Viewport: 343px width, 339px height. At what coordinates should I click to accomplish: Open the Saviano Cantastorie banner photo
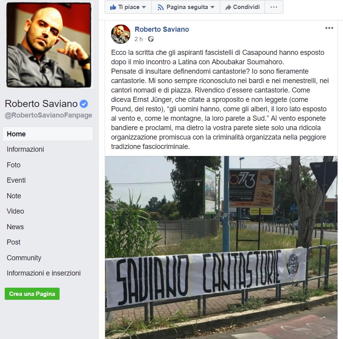(x=221, y=247)
